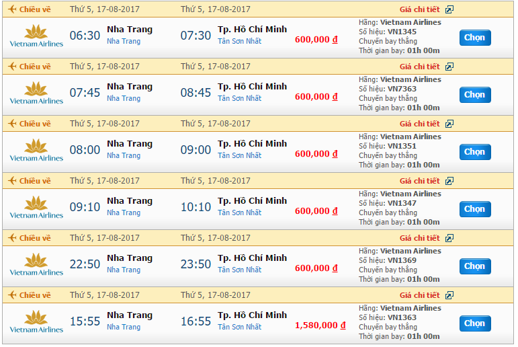Viewport: 518px width, 347px height.
Task: Open Giá chi tiết link for 15:55 flight
Action: point(419,295)
